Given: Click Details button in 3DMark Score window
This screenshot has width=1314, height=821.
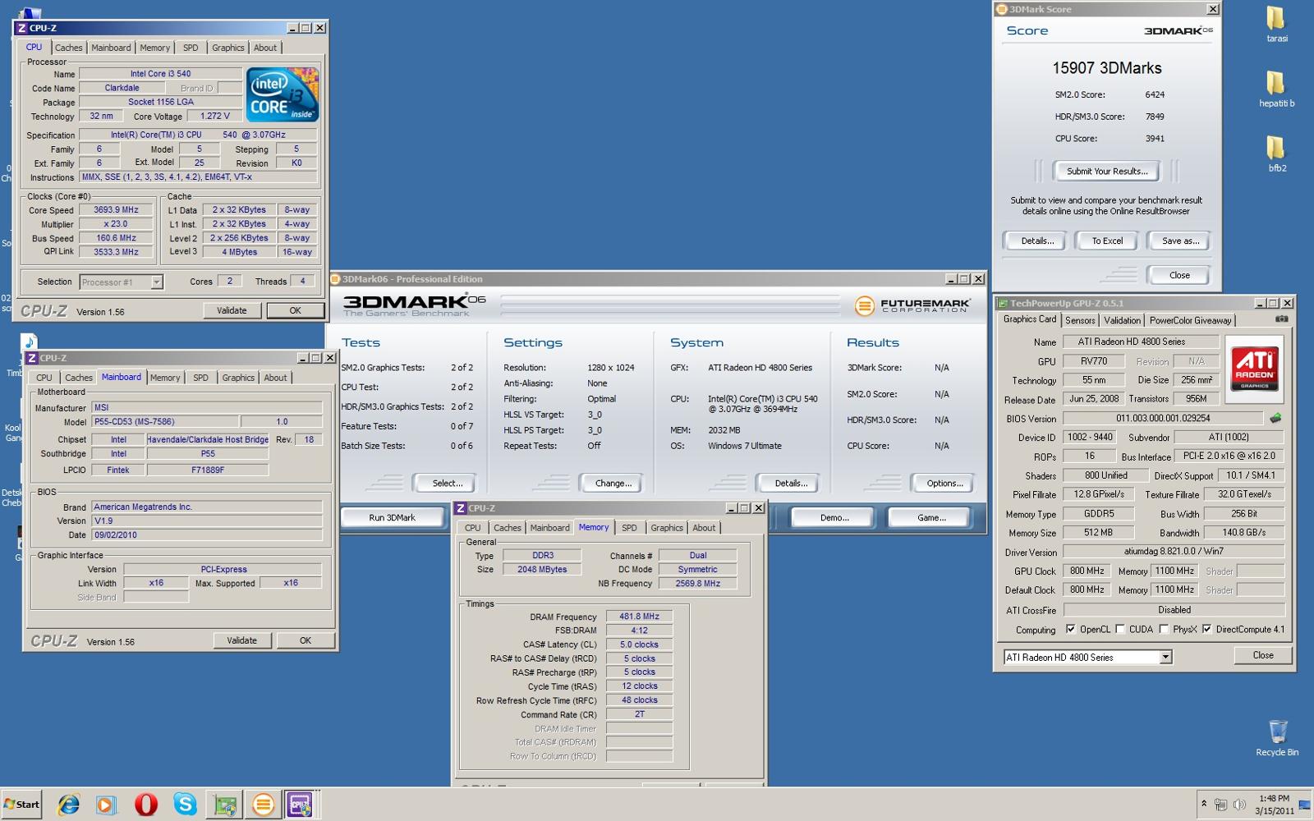Looking at the screenshot, I should 1037,241.
